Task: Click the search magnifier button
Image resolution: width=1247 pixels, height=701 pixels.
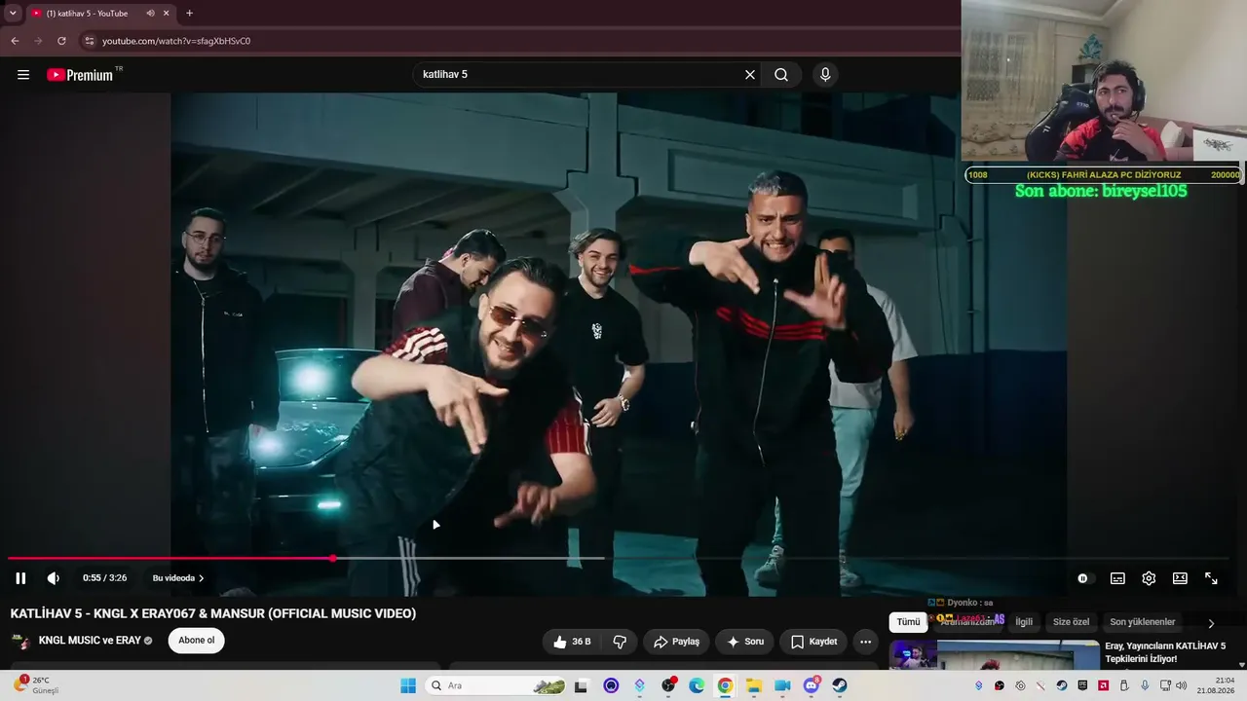Action: [x=781, y=75]
